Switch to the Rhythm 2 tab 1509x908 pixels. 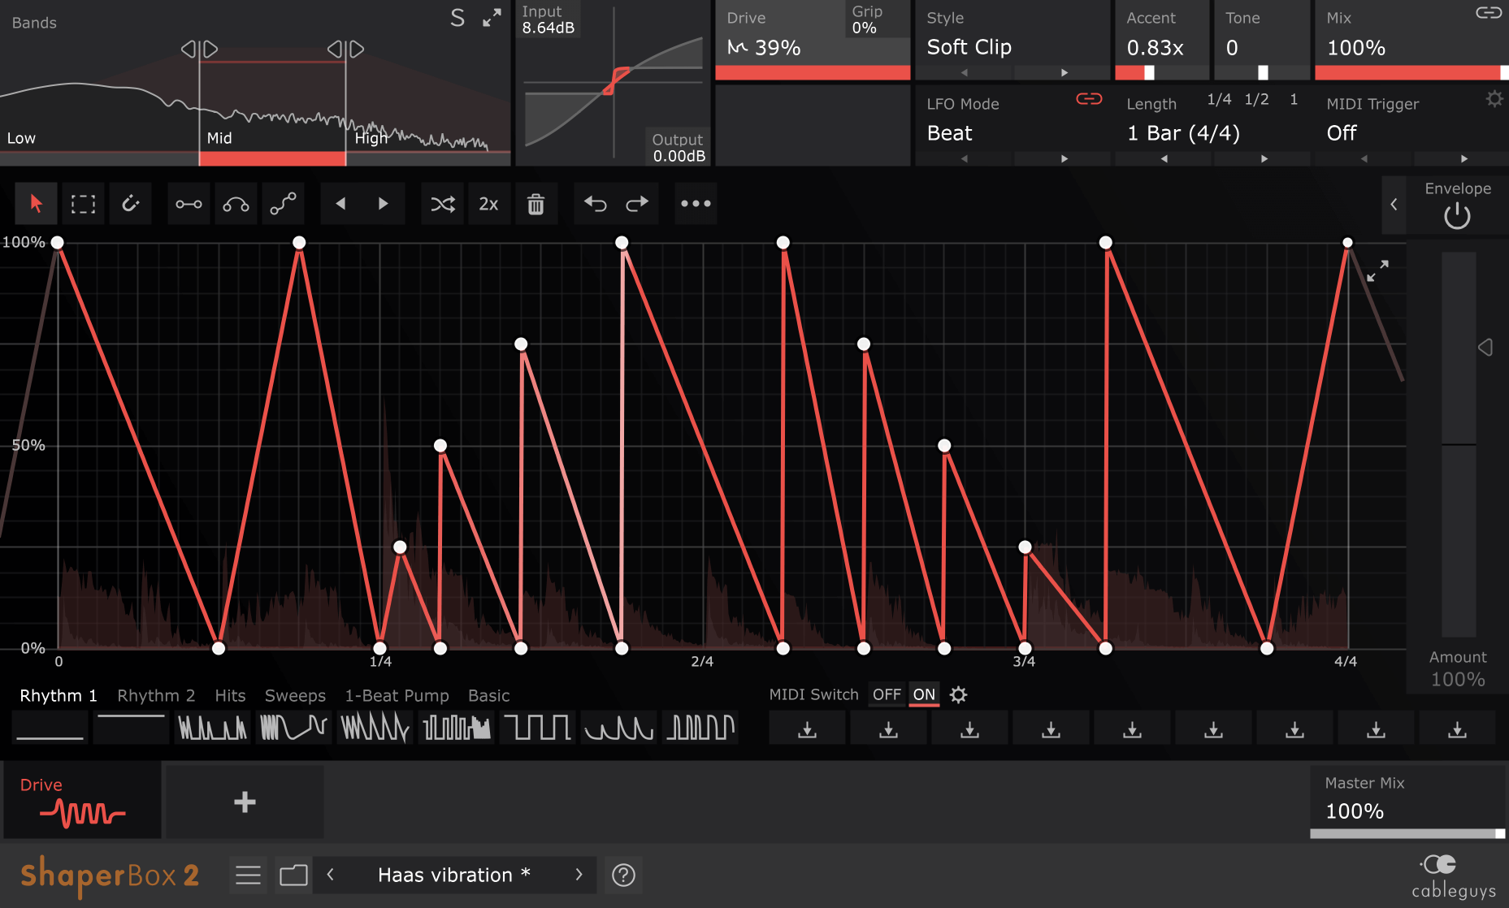[156, 695]
